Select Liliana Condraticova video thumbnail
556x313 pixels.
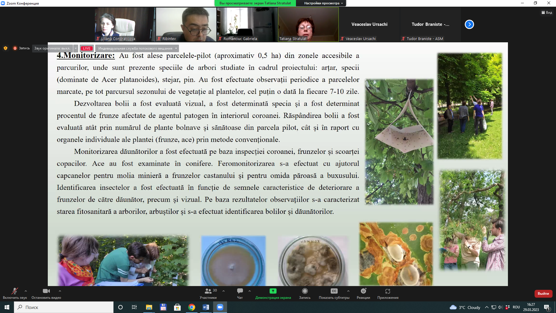(125, 24)
